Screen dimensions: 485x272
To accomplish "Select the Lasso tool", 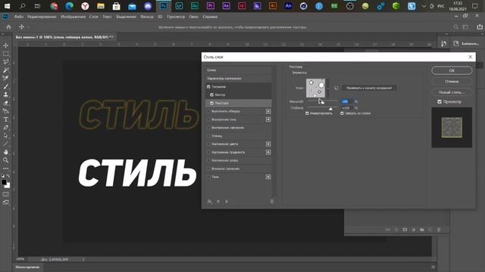I will [x=5, y=62].
